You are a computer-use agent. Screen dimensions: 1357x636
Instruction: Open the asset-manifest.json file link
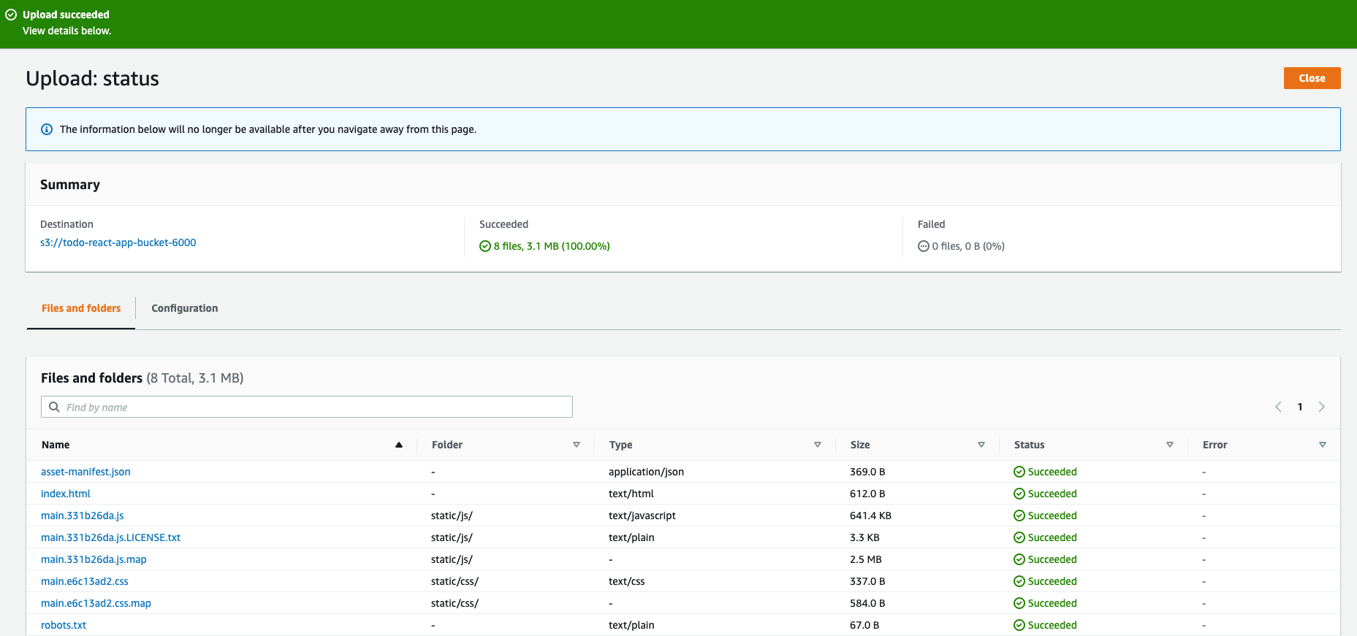(85, 472)
